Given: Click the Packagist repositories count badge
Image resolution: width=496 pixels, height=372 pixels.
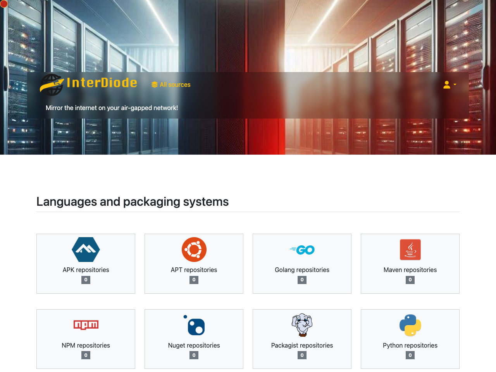Looking at the screenshot, I should pos(302,355).
